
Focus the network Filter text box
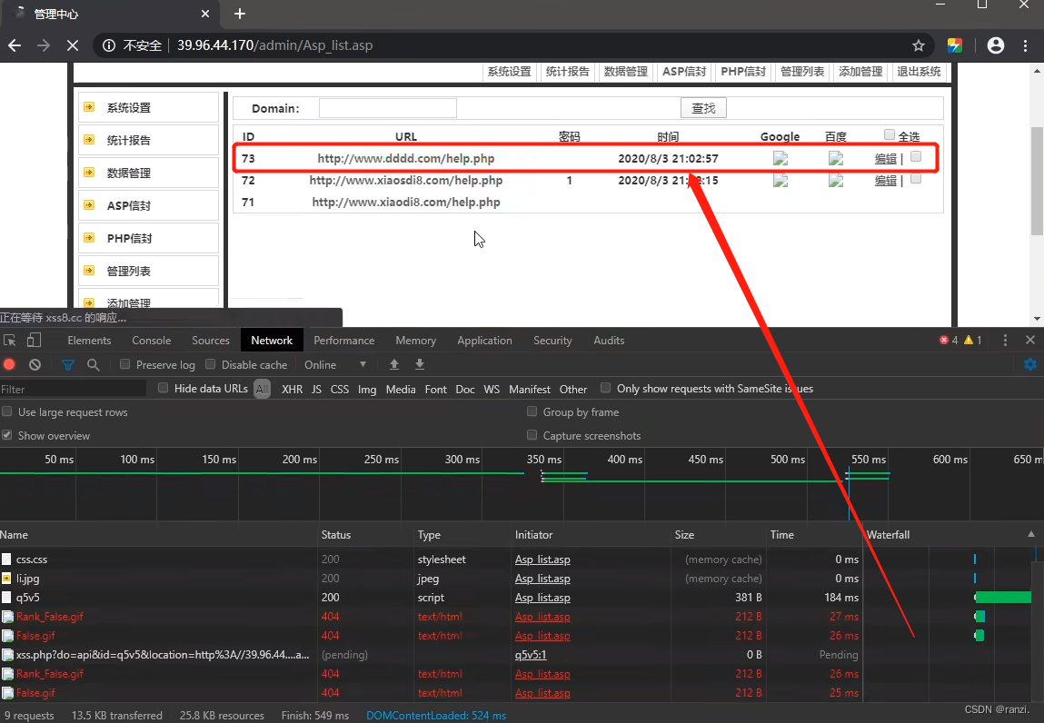(74, 389)
